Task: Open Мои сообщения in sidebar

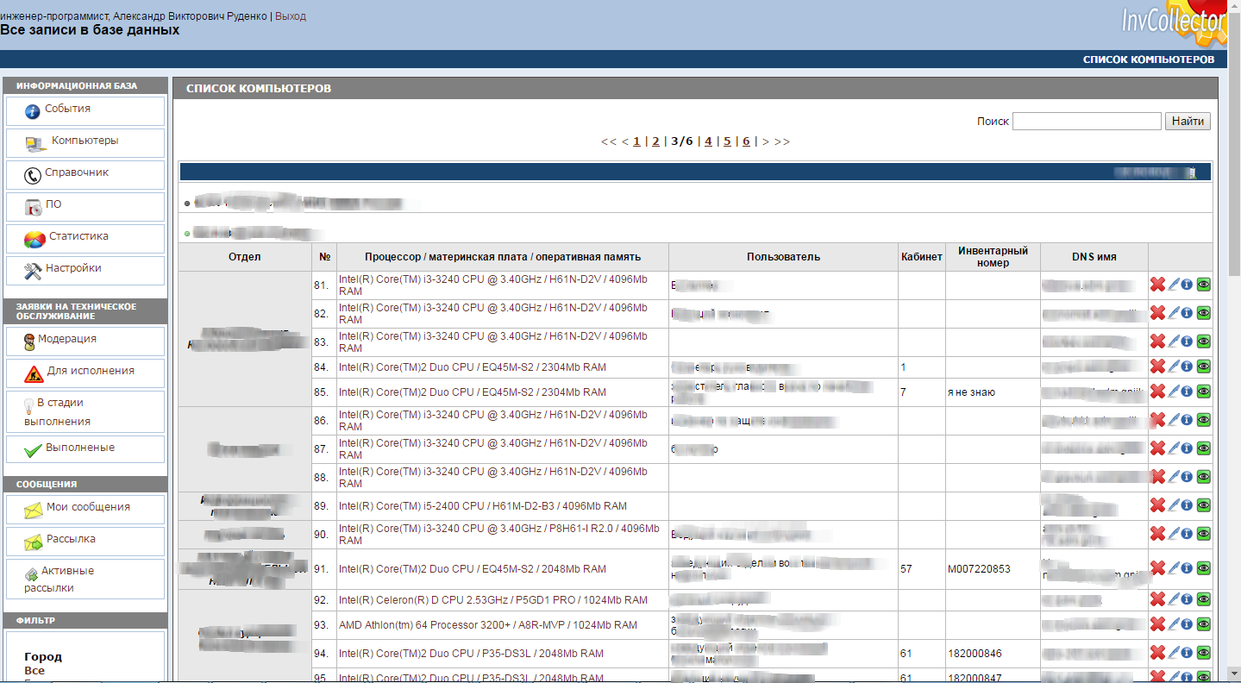Action: 88,507
